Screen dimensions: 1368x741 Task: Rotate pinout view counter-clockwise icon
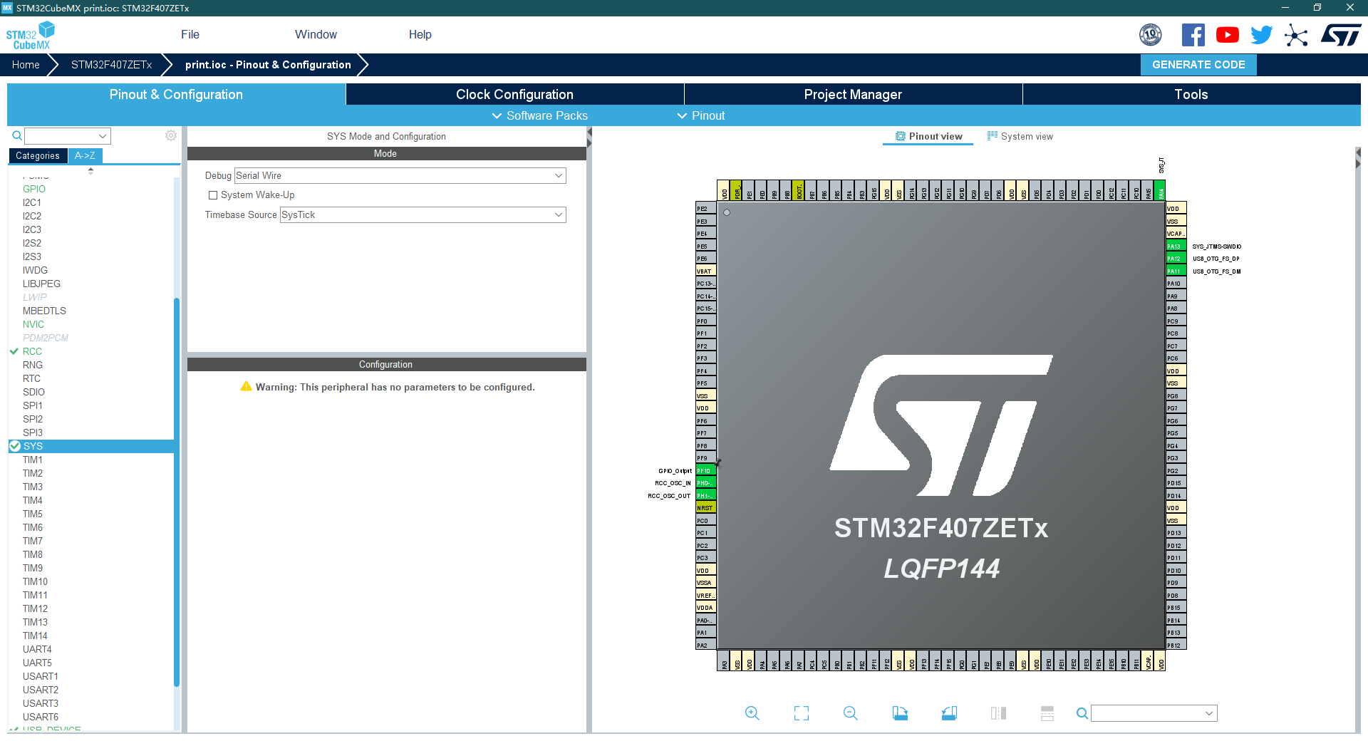pyautogui.click(x=949, y=713)
